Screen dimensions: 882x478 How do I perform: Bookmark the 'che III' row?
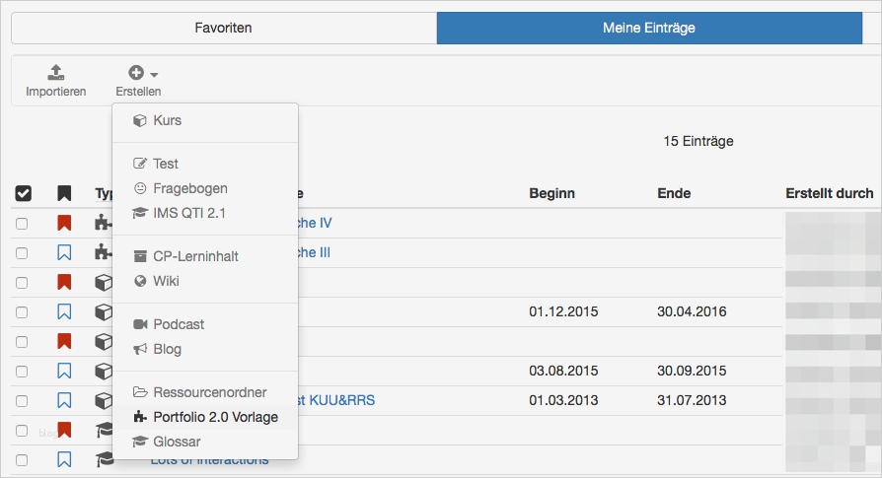click(64, 252)
